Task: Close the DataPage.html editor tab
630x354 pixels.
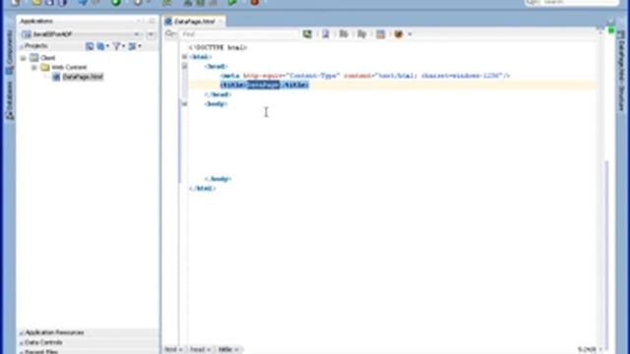Action: click(x=220, y=22)
